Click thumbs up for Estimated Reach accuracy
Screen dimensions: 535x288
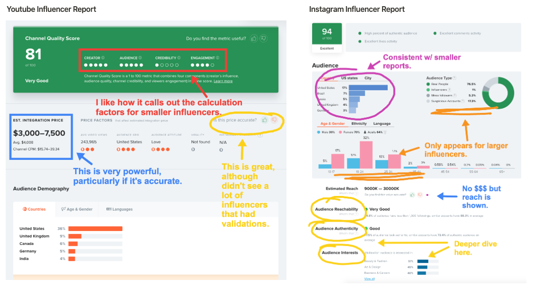click(412, 195)
